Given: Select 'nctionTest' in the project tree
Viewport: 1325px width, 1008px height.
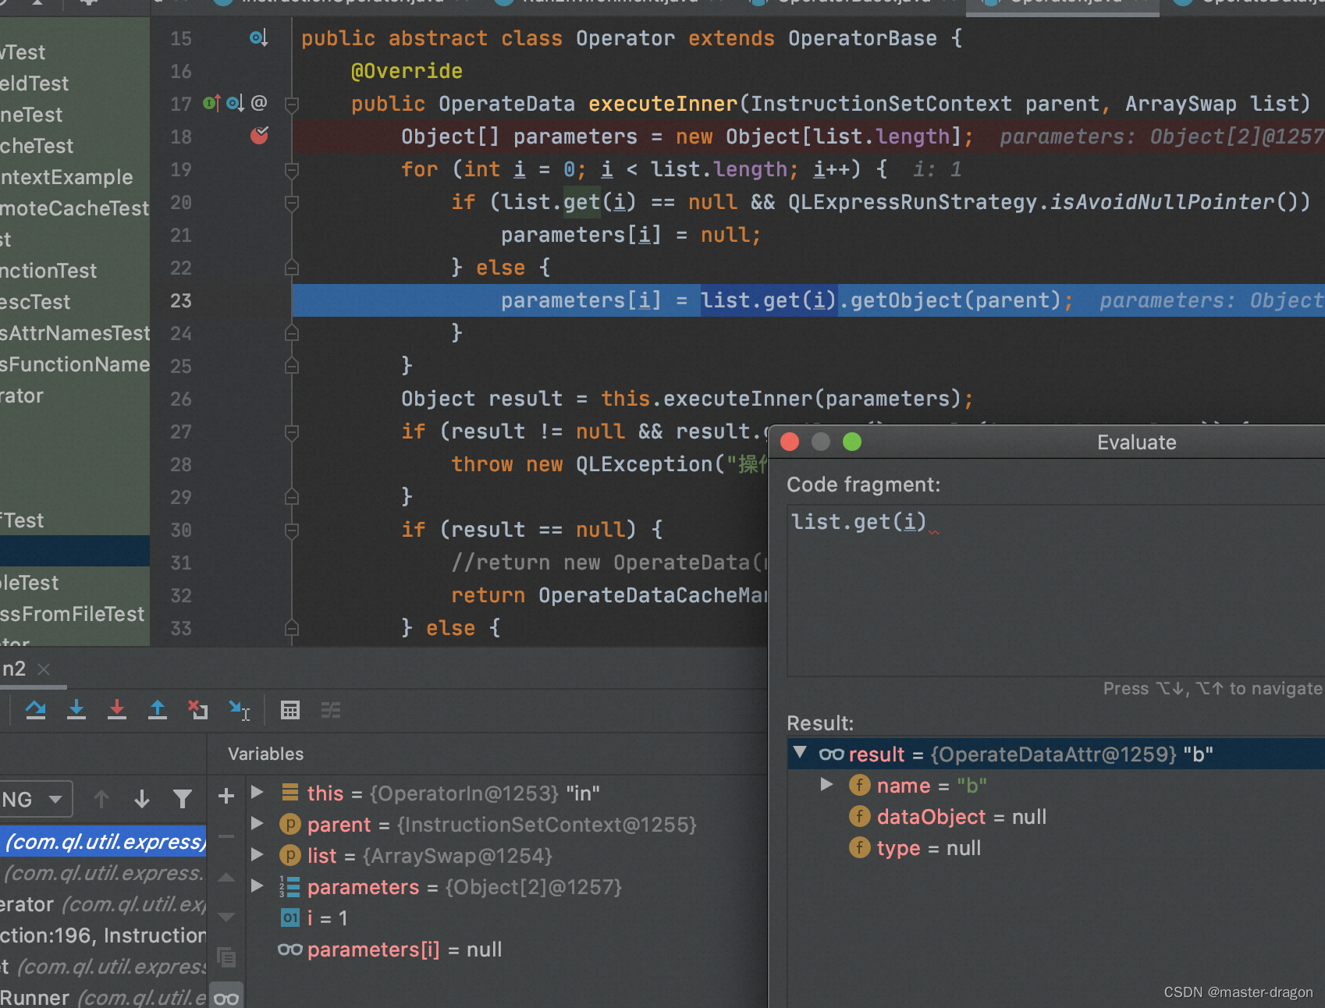Looking at the screenshot, I should (48, 271).
